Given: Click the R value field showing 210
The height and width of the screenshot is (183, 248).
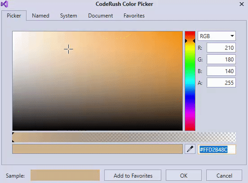Looking at the screenshot, I should (x=221, y=48).
